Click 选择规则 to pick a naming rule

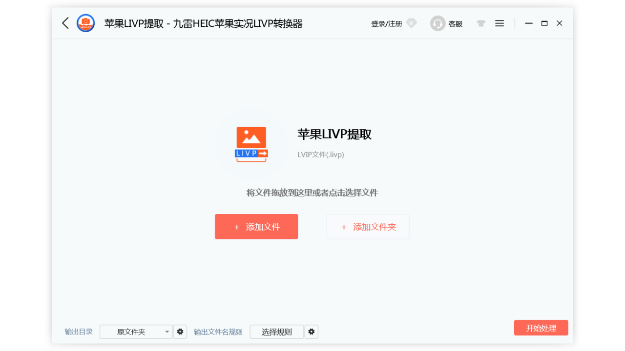[276, 331]
